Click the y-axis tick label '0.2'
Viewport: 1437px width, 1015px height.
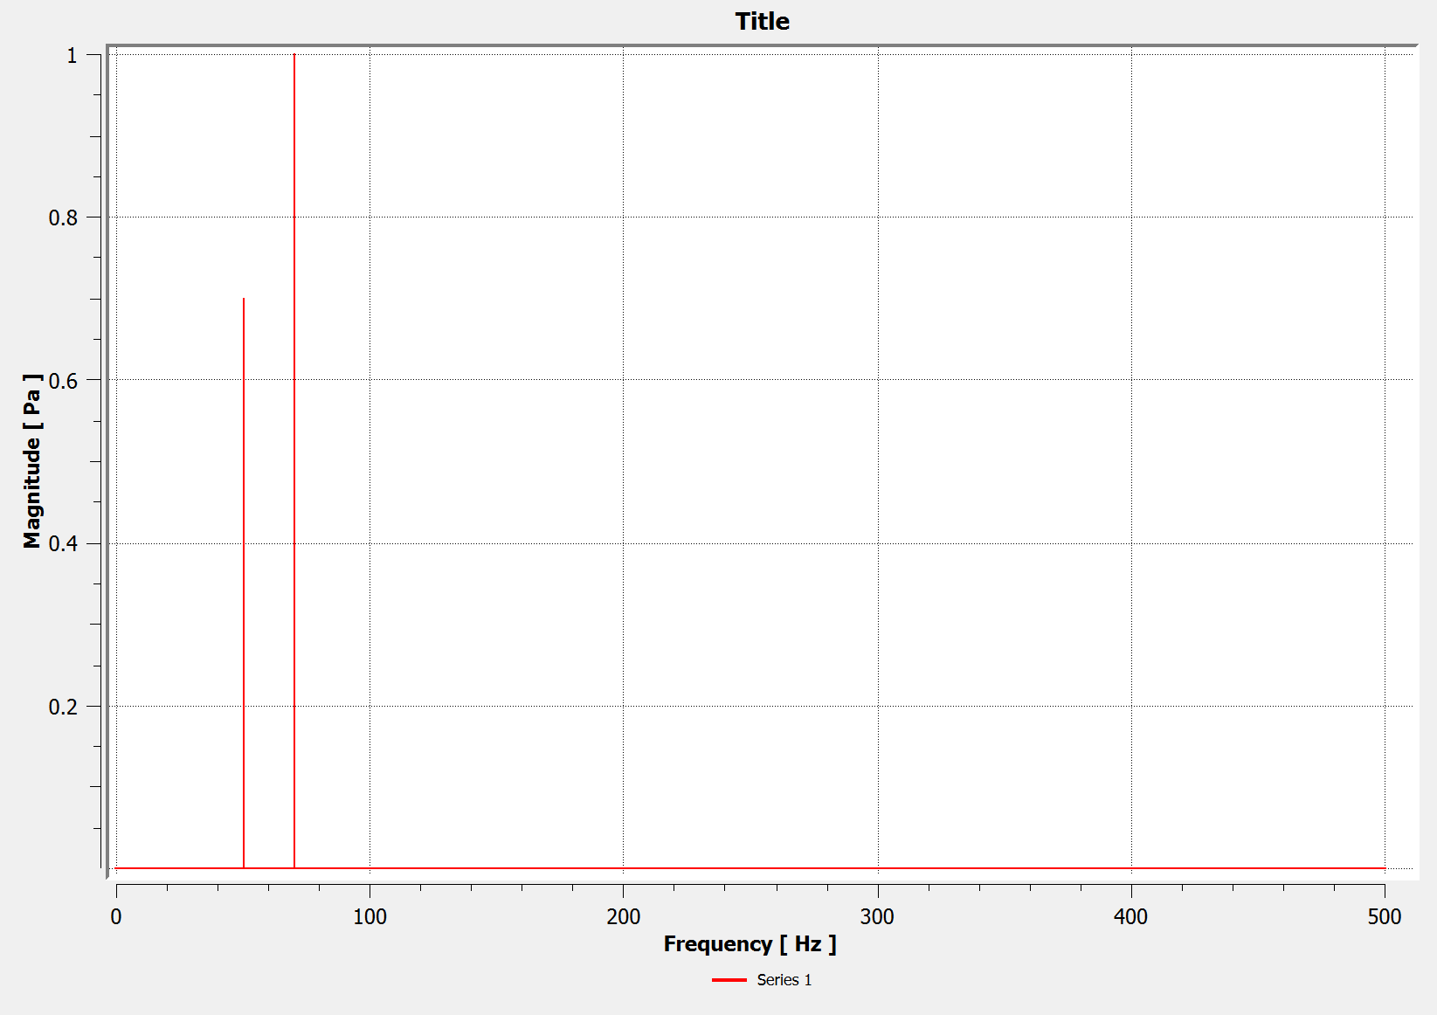[63, 707]
